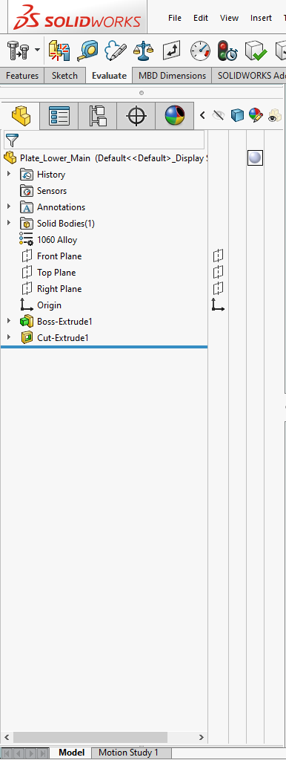286x760 pixels.
Task: Expand the History folder
Action: (8, 174)
